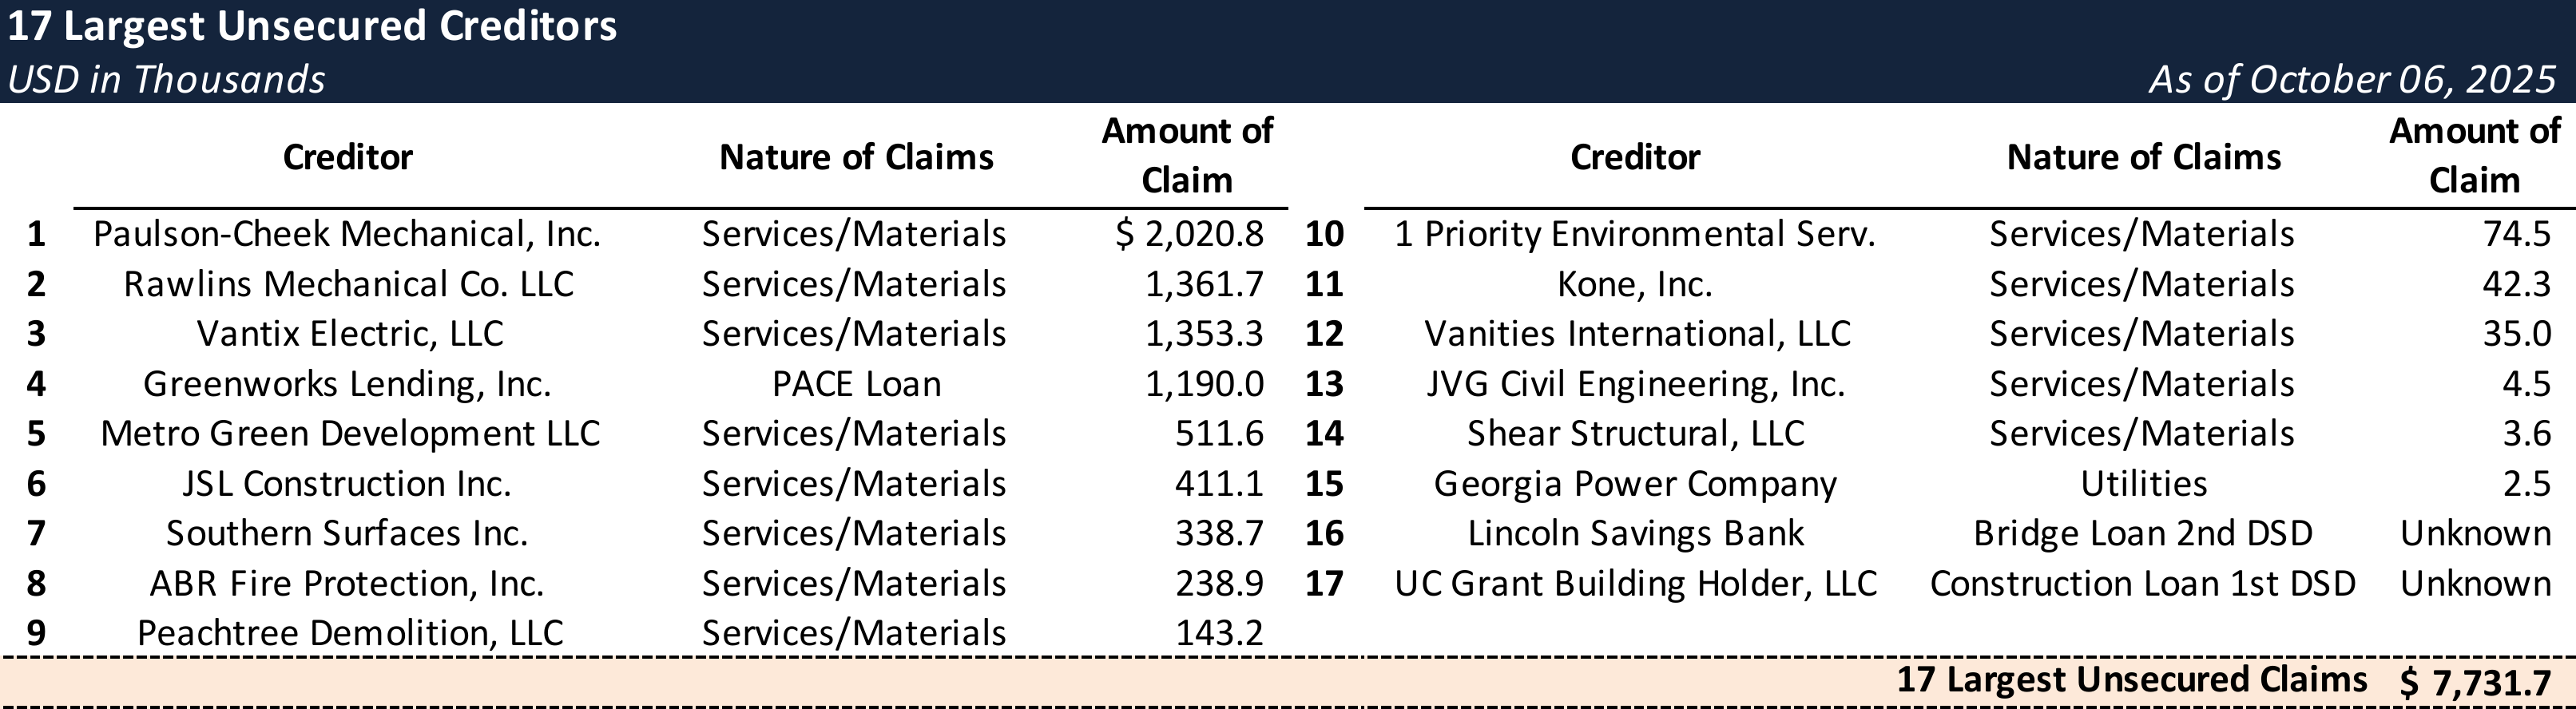This screenshot has width=2576, height=709.
Task: Select Metro Green Development LLC's 511.6 amount
Action: click(1218, 434)
